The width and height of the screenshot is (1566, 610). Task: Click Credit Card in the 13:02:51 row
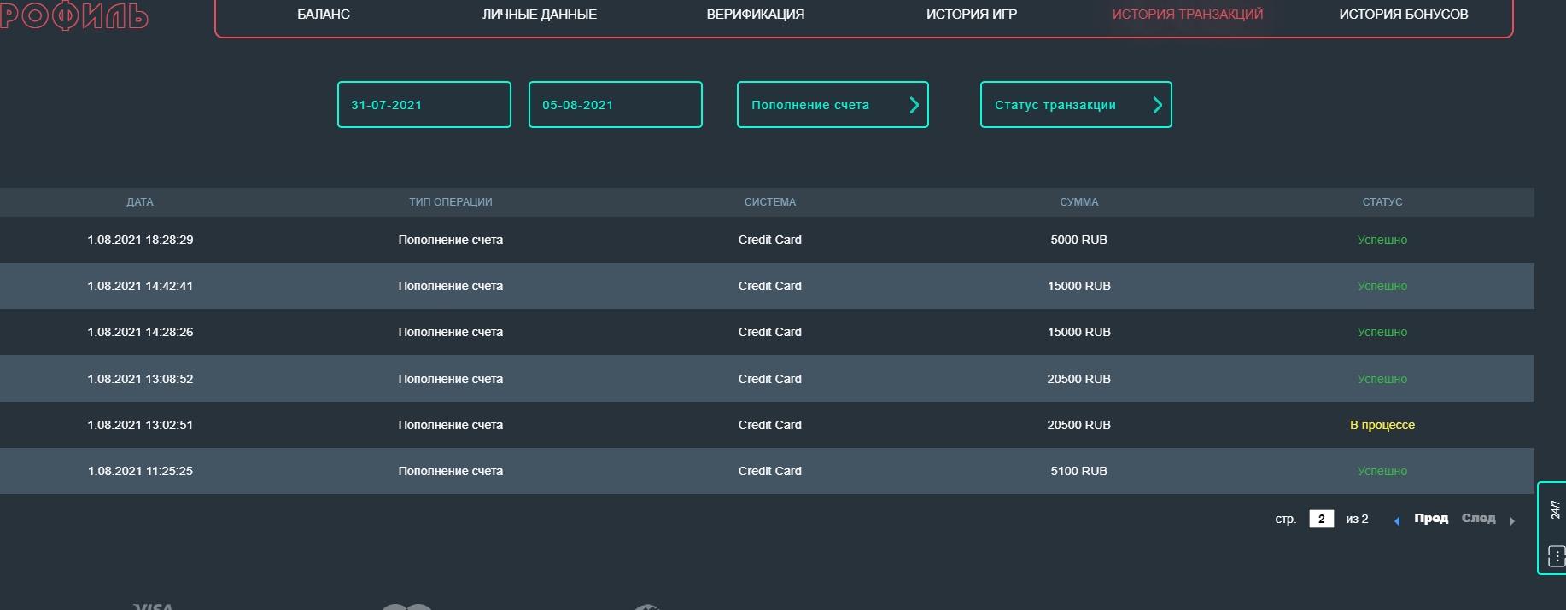click(x=770, y=425)
